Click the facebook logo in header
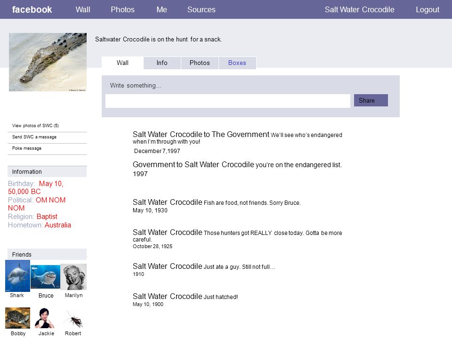The height and width of the screenshot is (339, 452). pos(32,9)
